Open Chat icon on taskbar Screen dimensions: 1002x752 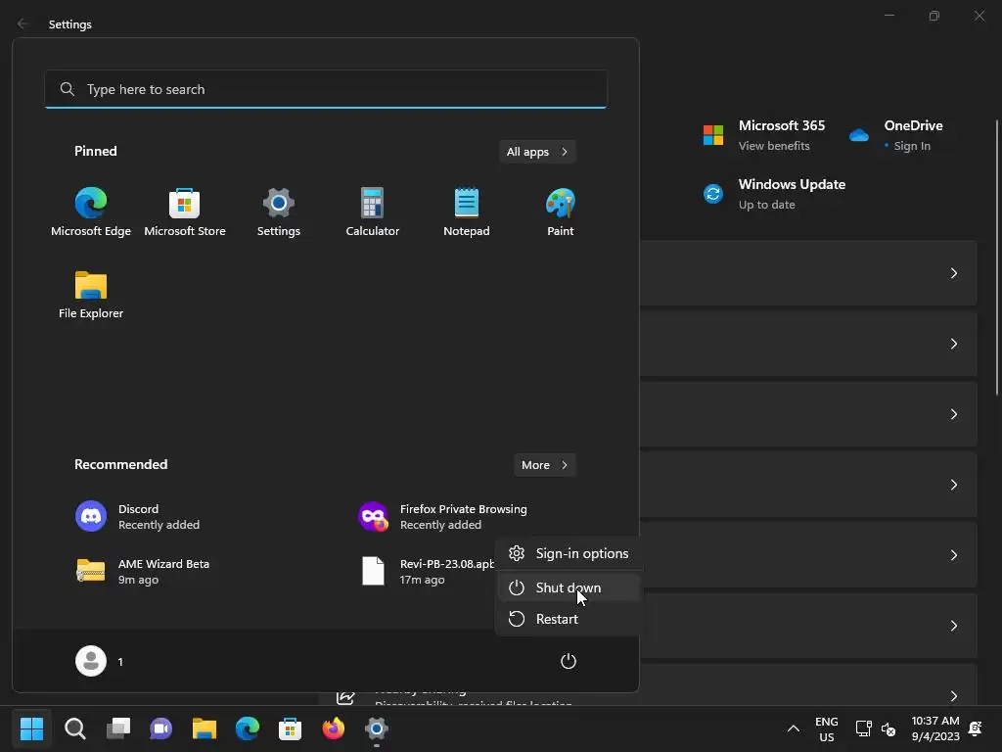point(161,728)
